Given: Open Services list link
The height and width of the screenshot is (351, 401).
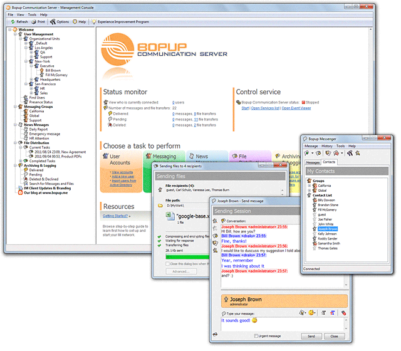Looking at the screenshot, I should [x=266, y=108].
